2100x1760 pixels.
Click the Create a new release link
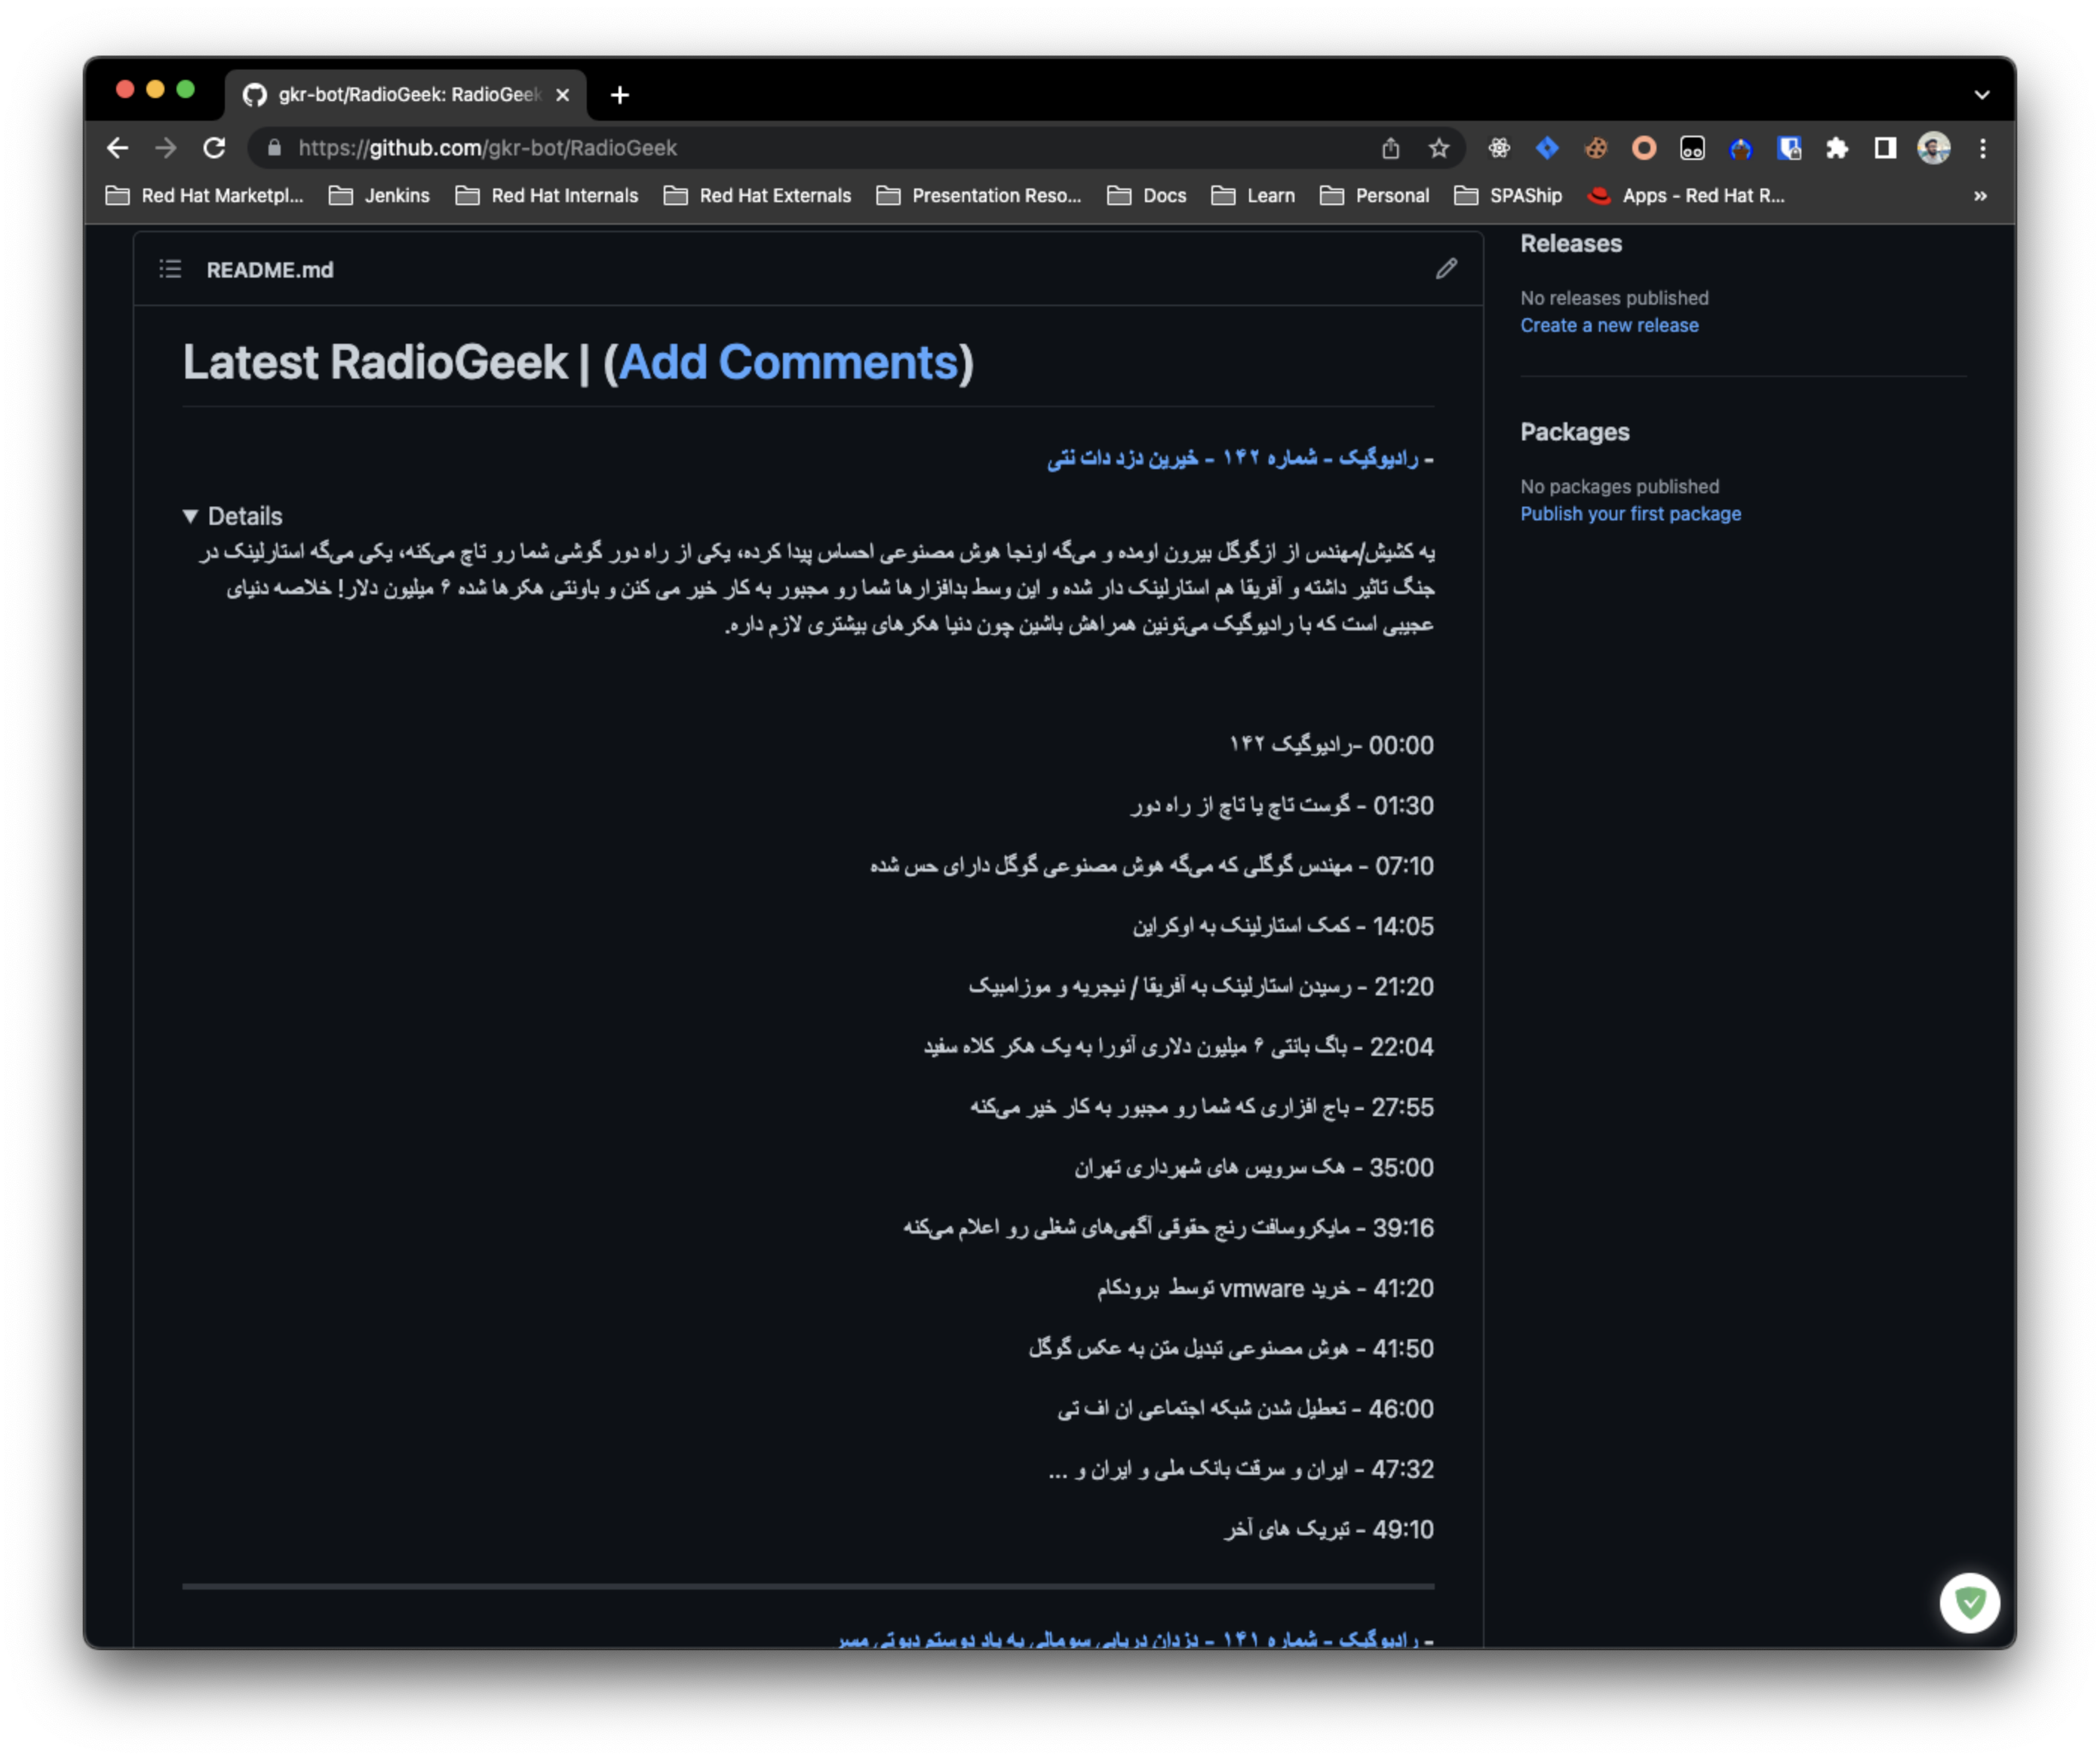point(1608,325)
